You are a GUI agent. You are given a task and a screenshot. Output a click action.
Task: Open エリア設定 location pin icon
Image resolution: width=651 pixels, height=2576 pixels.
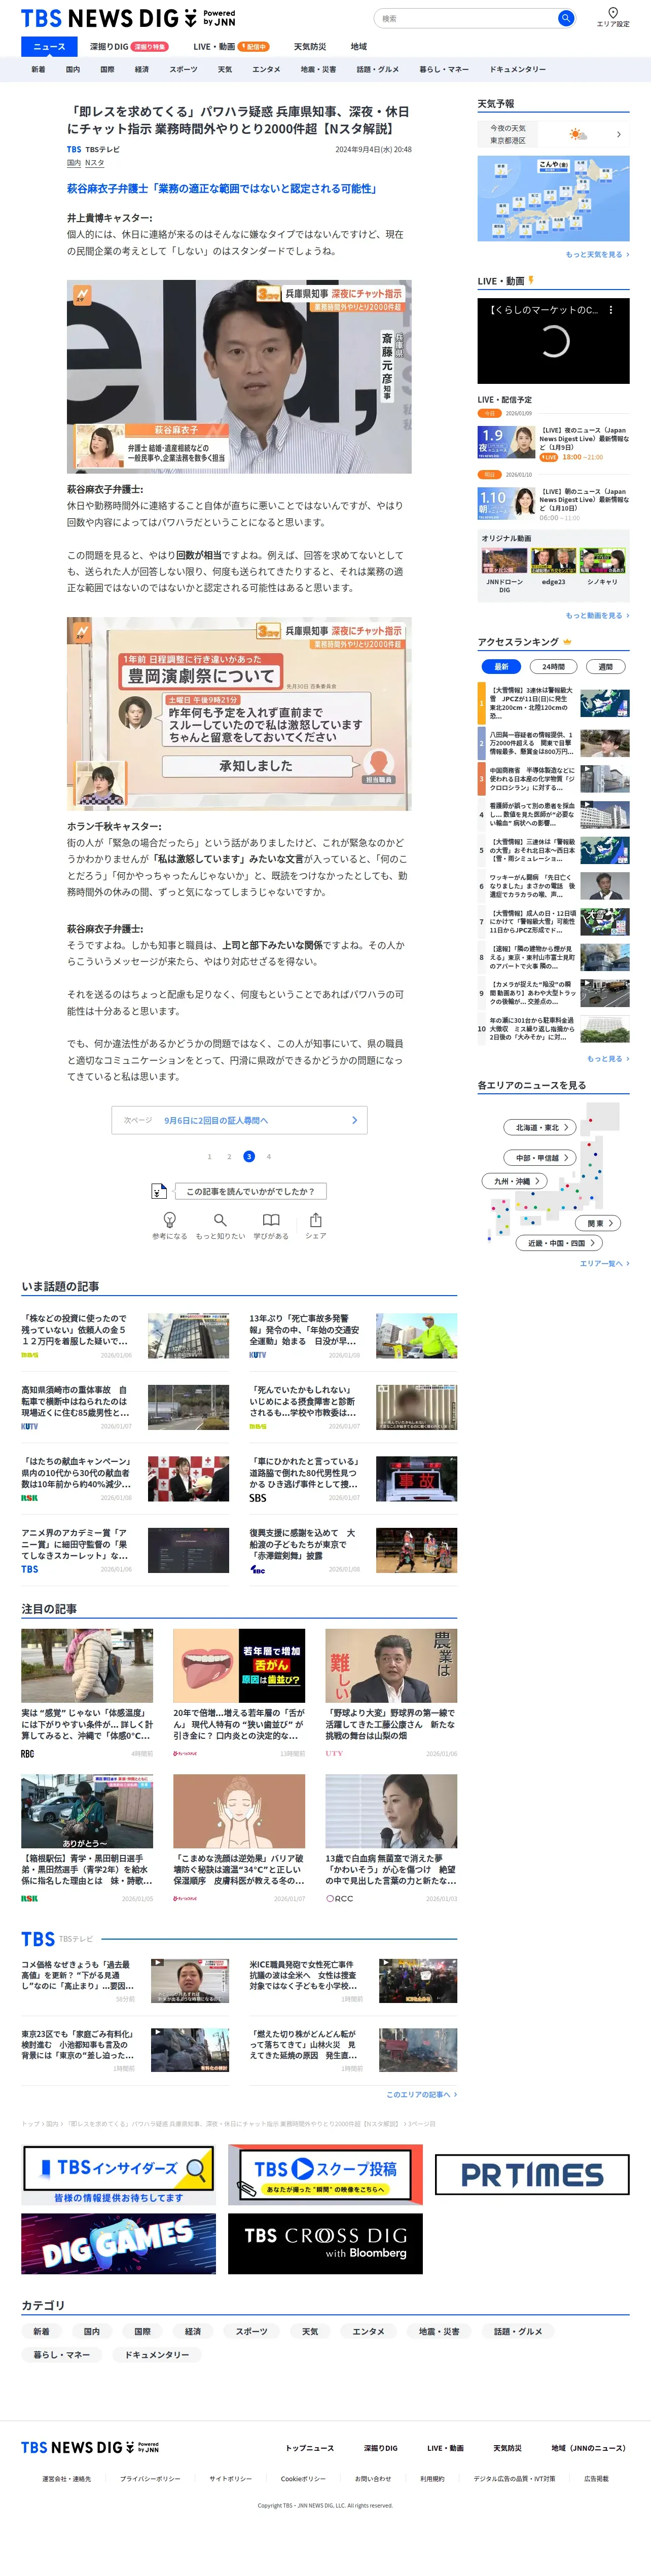coord(613,12)
